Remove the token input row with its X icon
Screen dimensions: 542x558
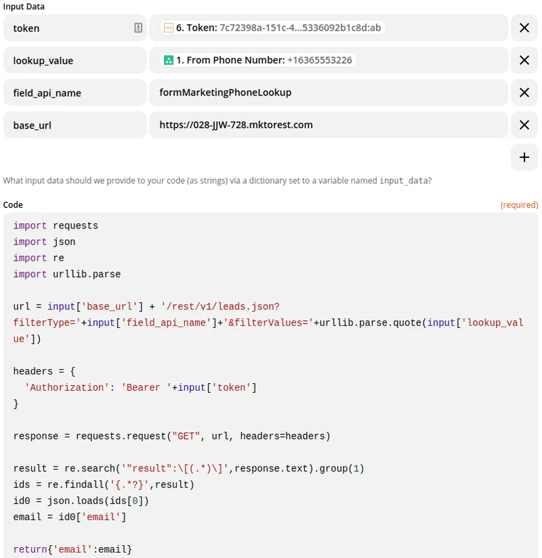tap(524, 27)
